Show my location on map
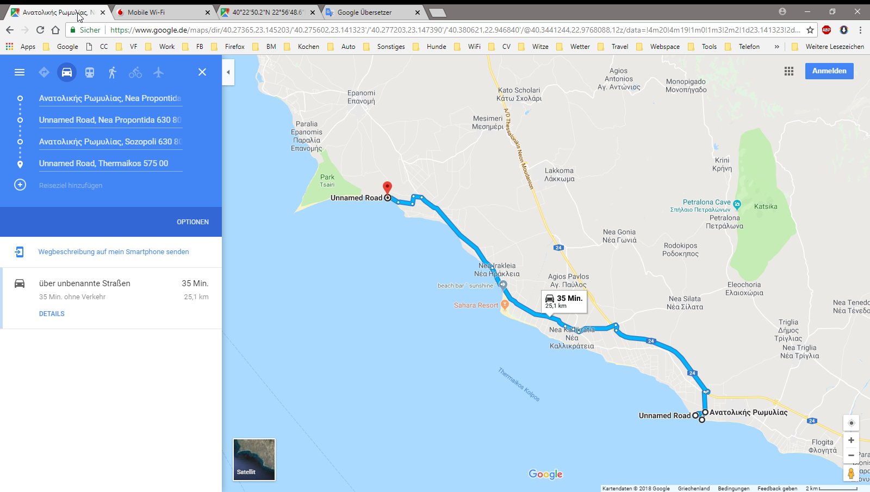This screenshot has width=870, height=492. click(x=851, y=423)
